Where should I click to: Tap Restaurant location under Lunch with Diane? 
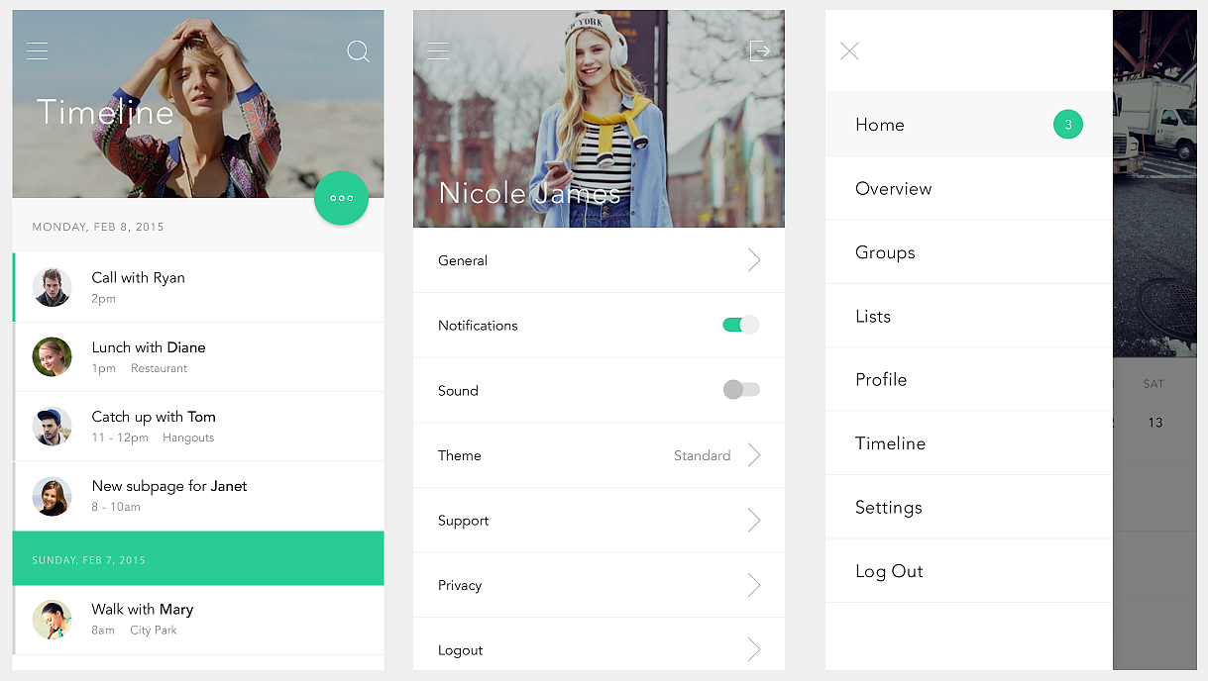tap(159, 368)
